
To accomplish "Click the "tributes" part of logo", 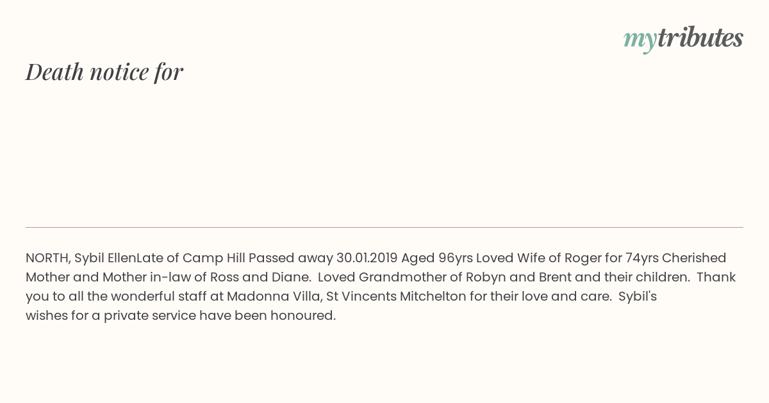I will coord(700,38).
